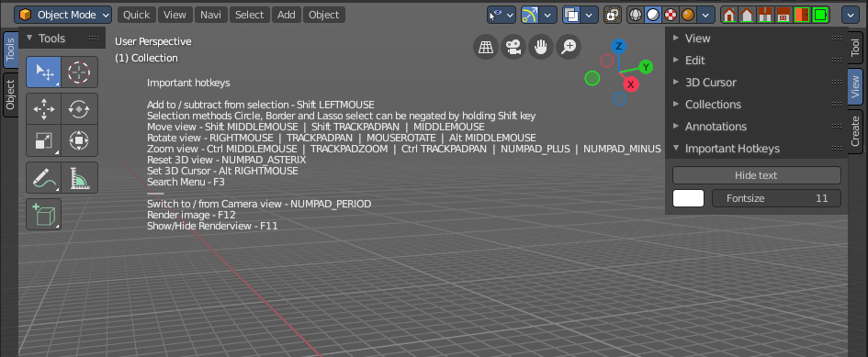Open the overlays options dropdown arrow
This screenshot has height=357, width=868.
[x=589, y=15]
